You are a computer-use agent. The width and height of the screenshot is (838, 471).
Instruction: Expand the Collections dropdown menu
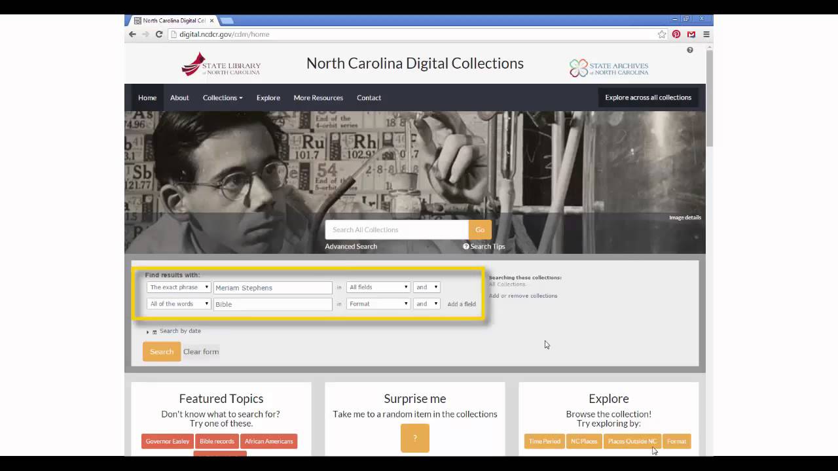point(223,97)
